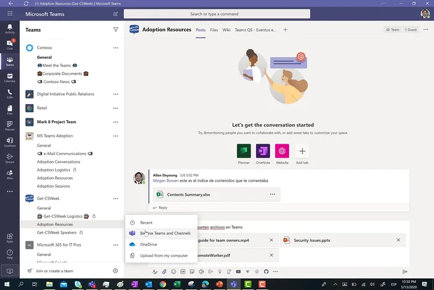Open the Activity feed in sidebar
Image resolution: width=434 pixels, height=290 pixels.
tap(9, 28)
